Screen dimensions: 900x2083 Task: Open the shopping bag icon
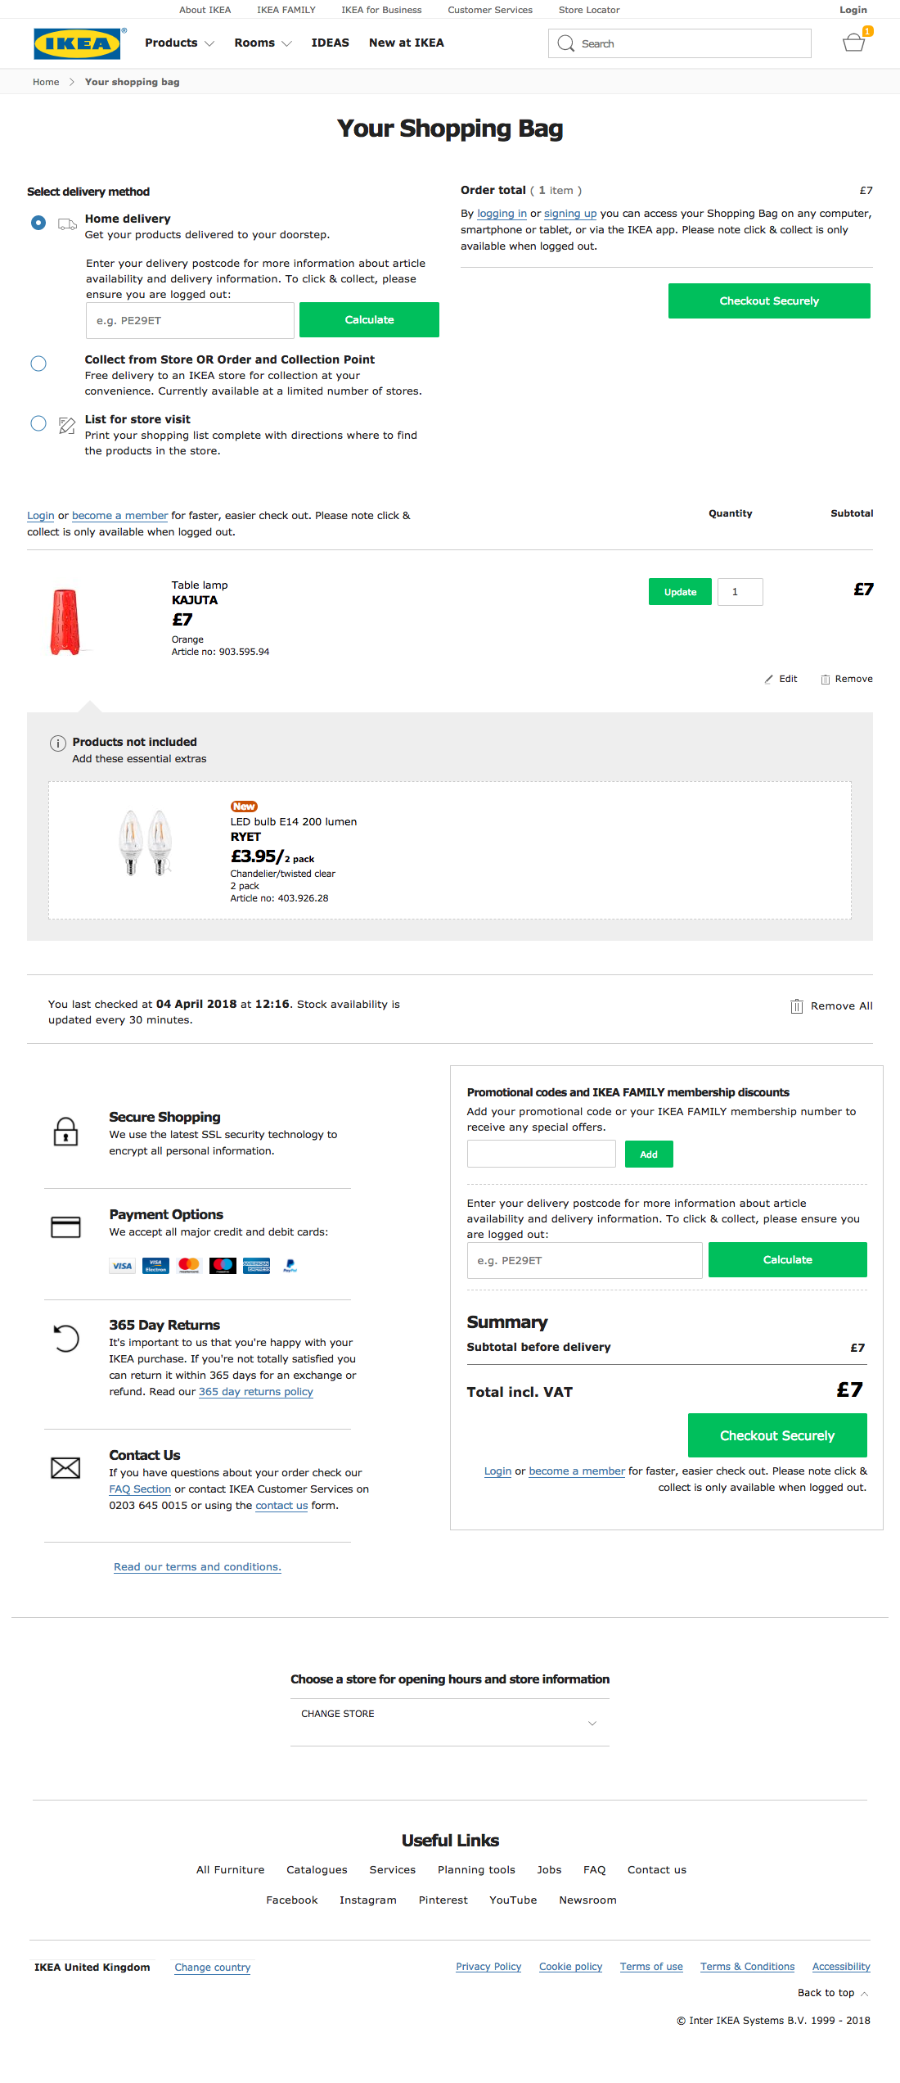pos(853,43)
